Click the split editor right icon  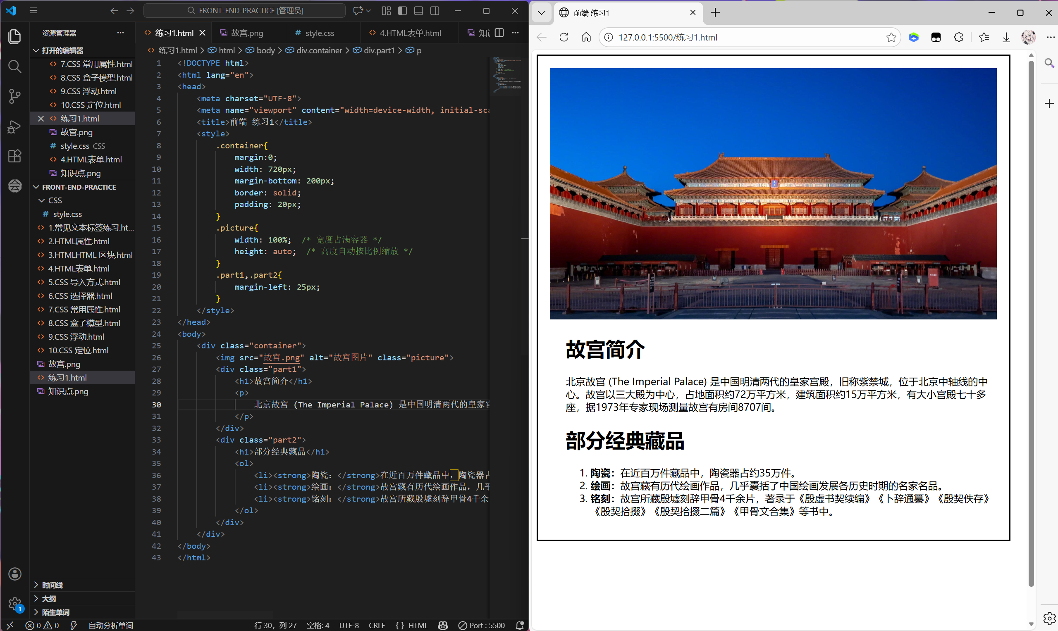499,33
